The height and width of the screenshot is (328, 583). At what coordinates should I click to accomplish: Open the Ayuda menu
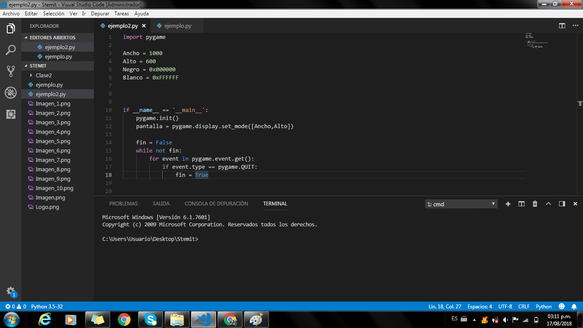(x=142, y=14)
